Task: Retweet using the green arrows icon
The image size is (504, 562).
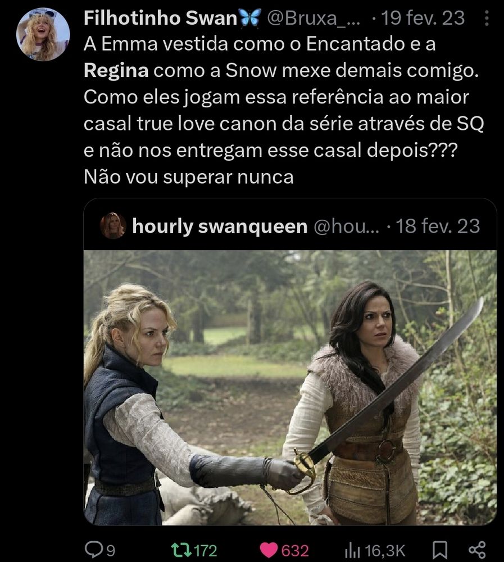Action: pyautogui.click(x=181, y=550)
